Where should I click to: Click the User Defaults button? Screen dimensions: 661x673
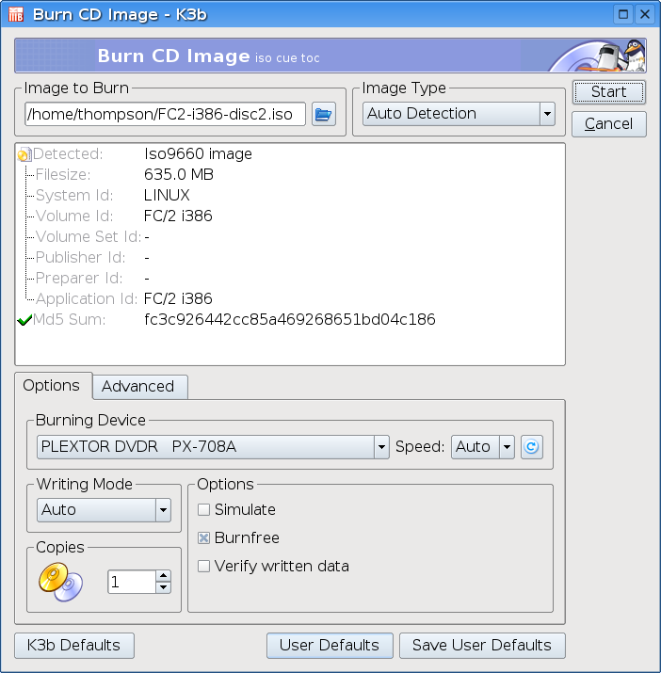click(x=330, y=646)
